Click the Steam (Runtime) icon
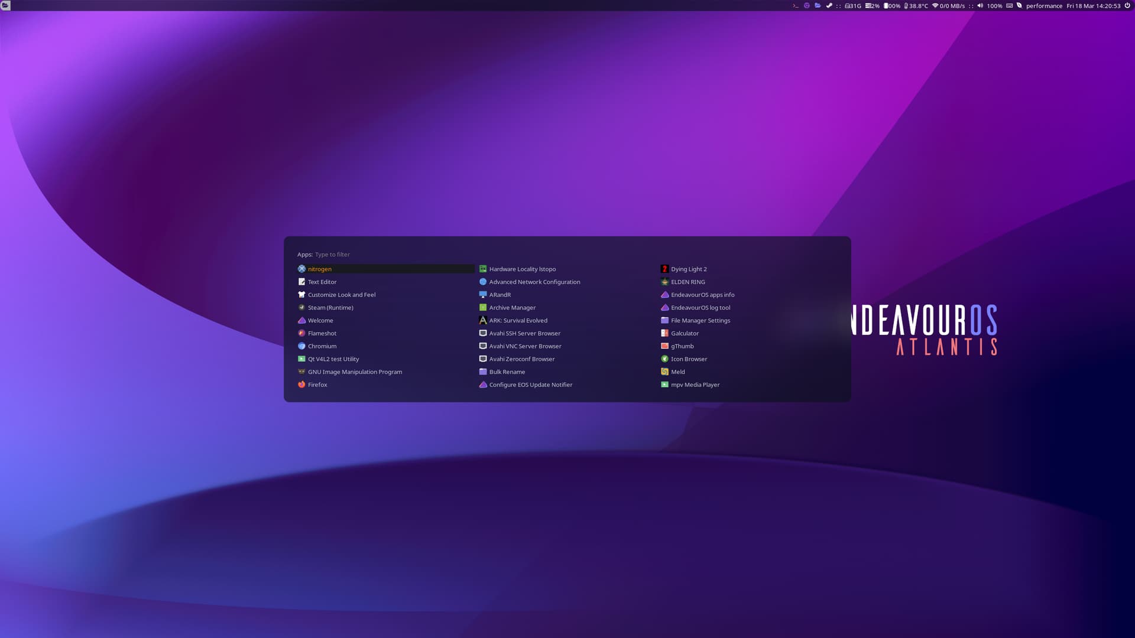The width and height of the screenshot is (1135, 638). pyautogui.click(x=301, y=308)
